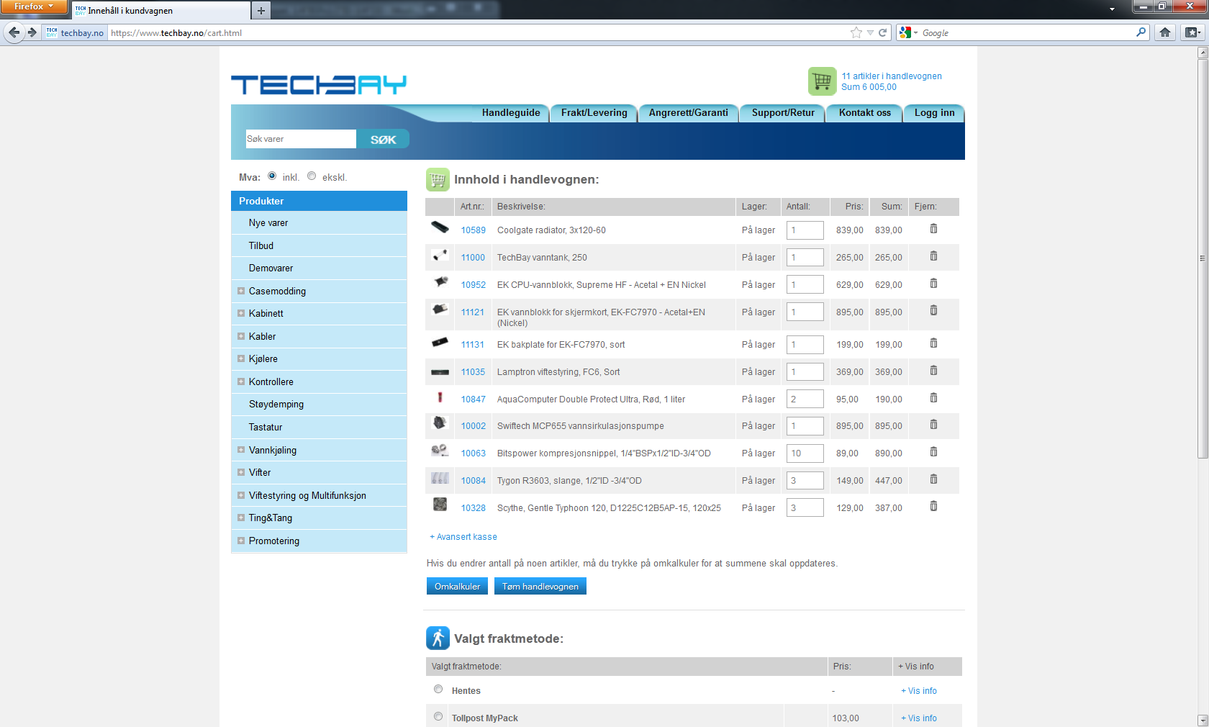Open the Kontakt oss tab
This screenshot has width=1209, height=727.
pos(865,113)
